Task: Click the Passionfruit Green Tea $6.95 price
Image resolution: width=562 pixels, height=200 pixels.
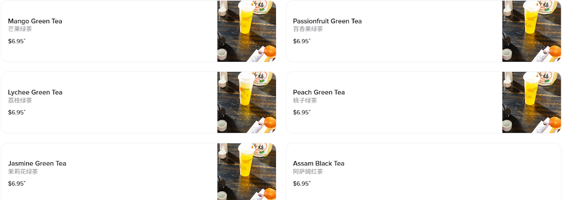Action: coord(301,41)
